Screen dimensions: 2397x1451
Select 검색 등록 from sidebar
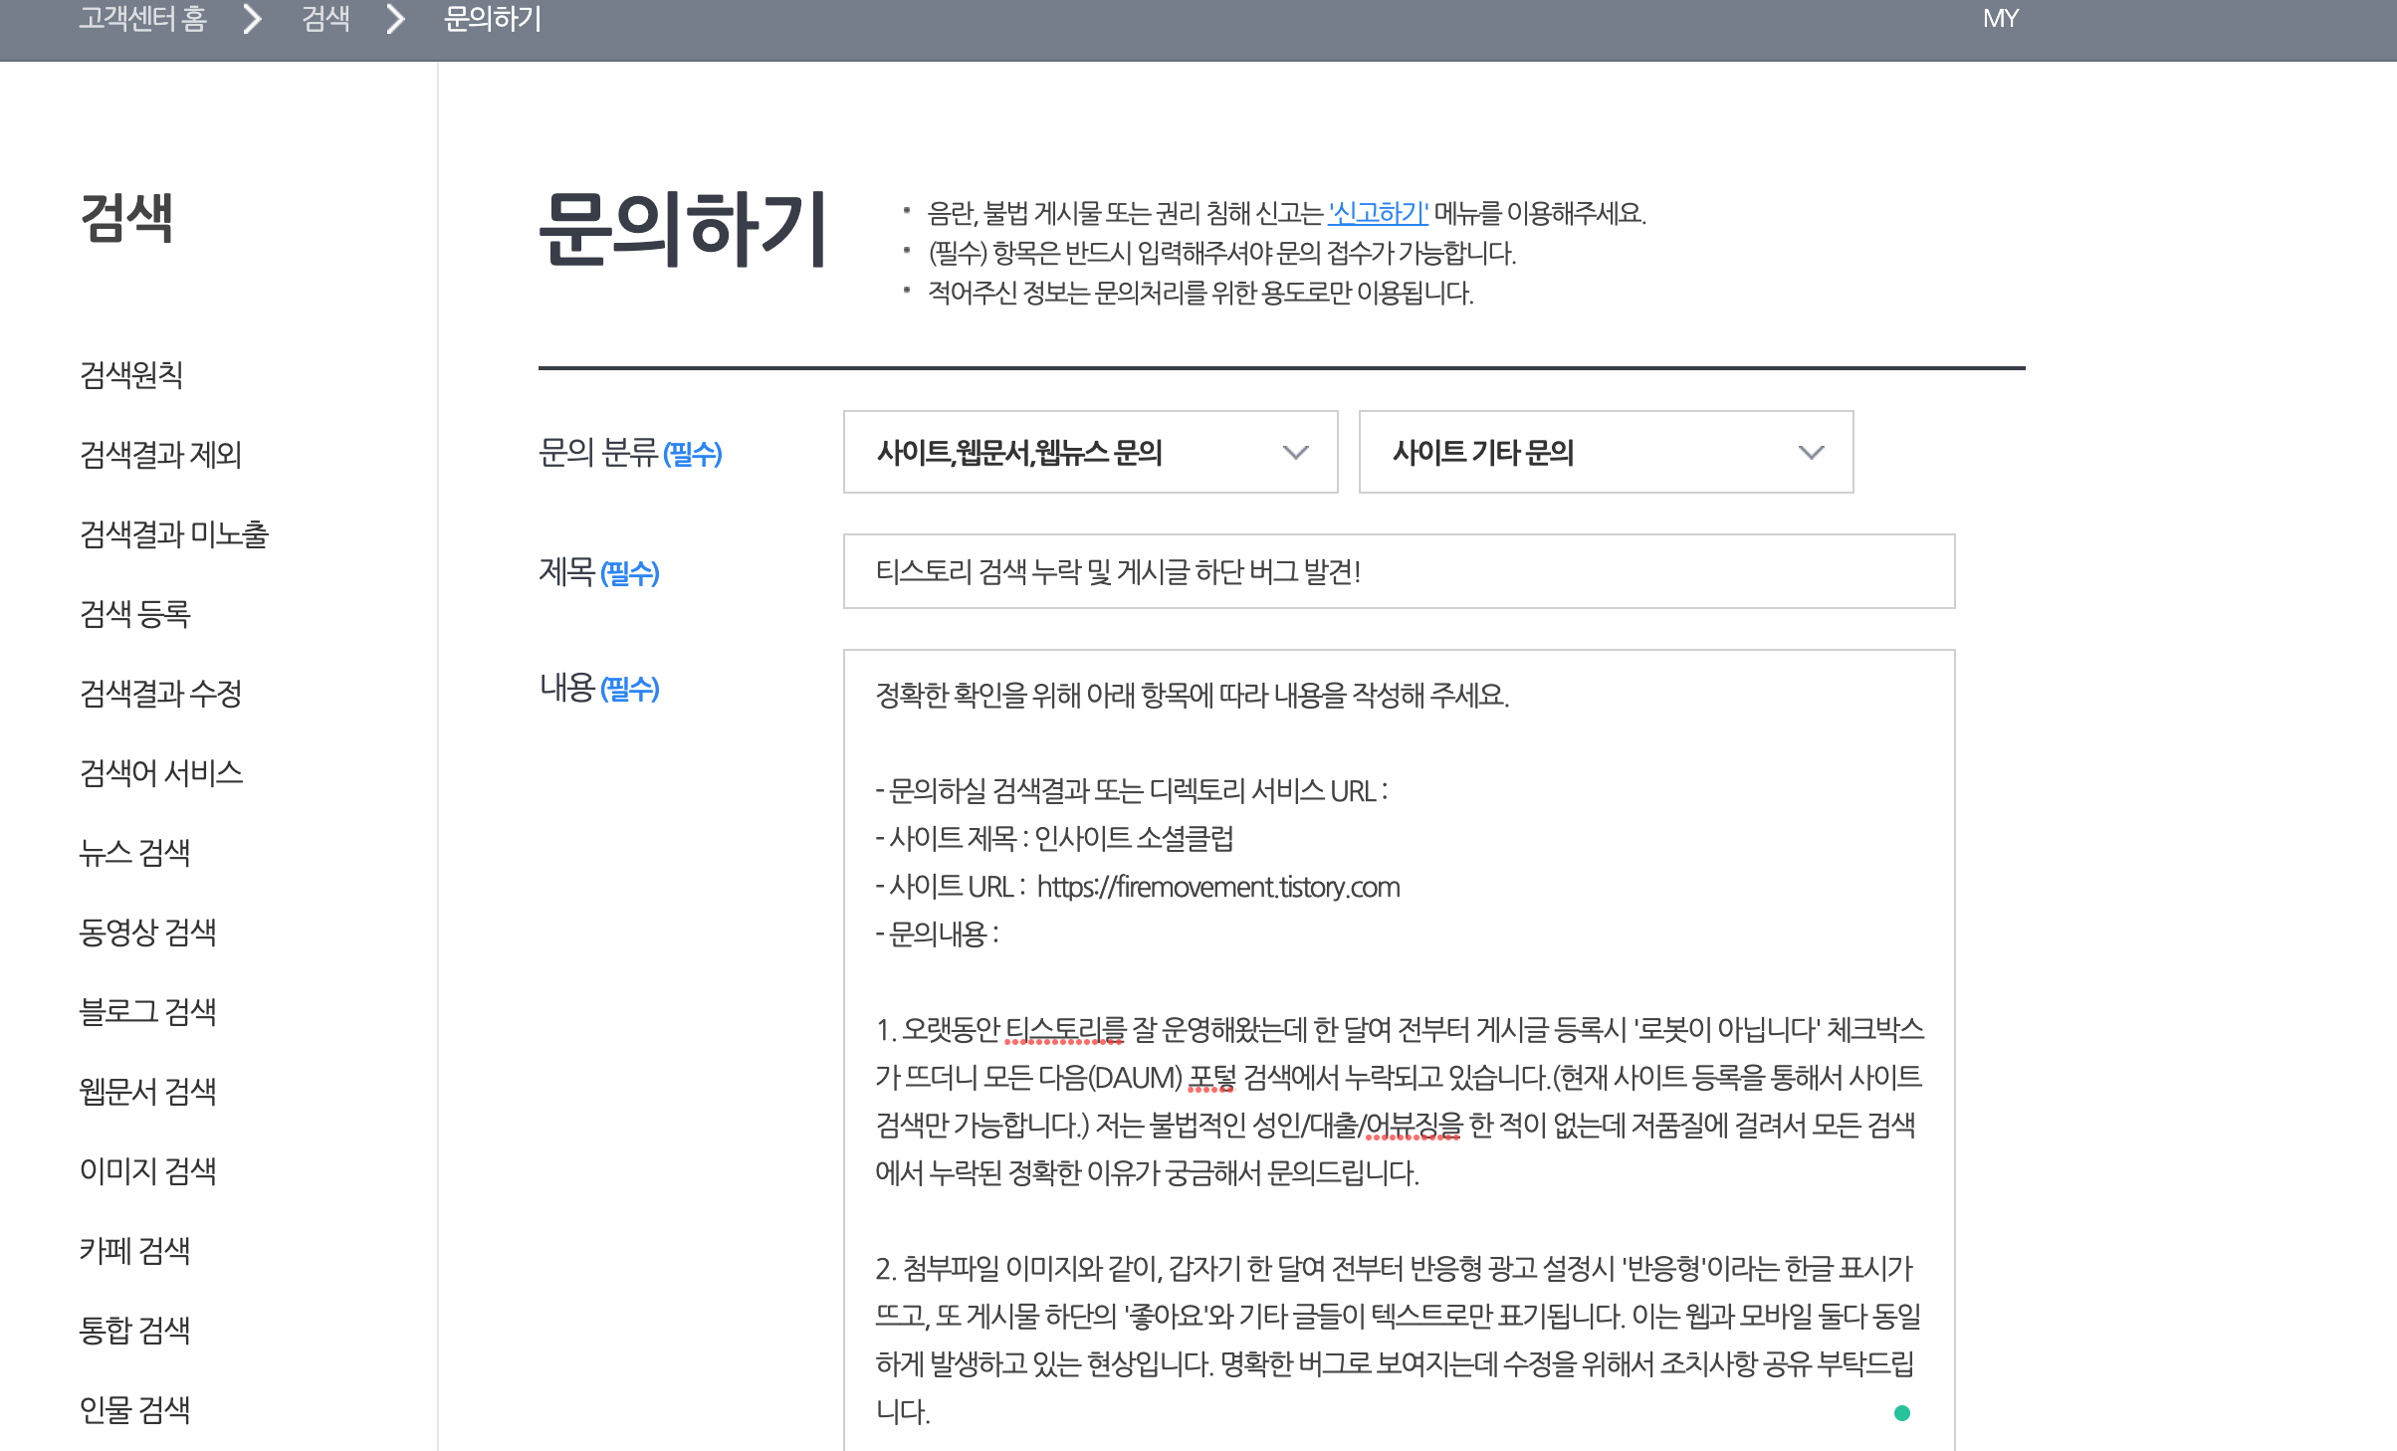coord(134,614)
